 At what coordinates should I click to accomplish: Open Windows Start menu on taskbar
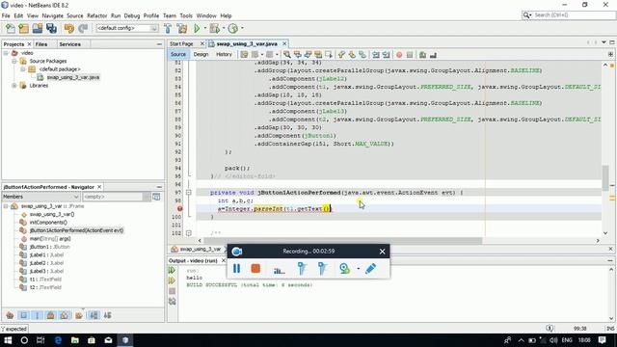tap(8, 340)
